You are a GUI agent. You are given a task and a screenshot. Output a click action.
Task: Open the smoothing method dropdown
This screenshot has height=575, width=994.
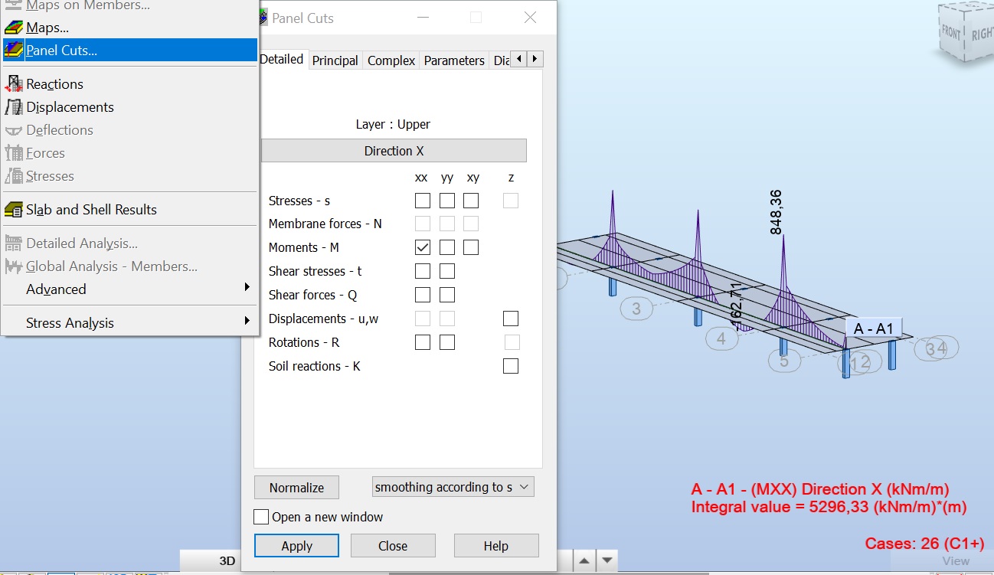click(452, 486)
